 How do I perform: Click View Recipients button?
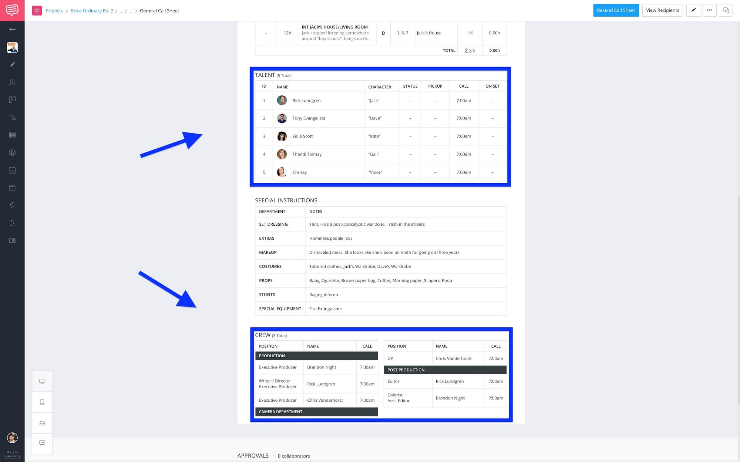tap(662, 10)
